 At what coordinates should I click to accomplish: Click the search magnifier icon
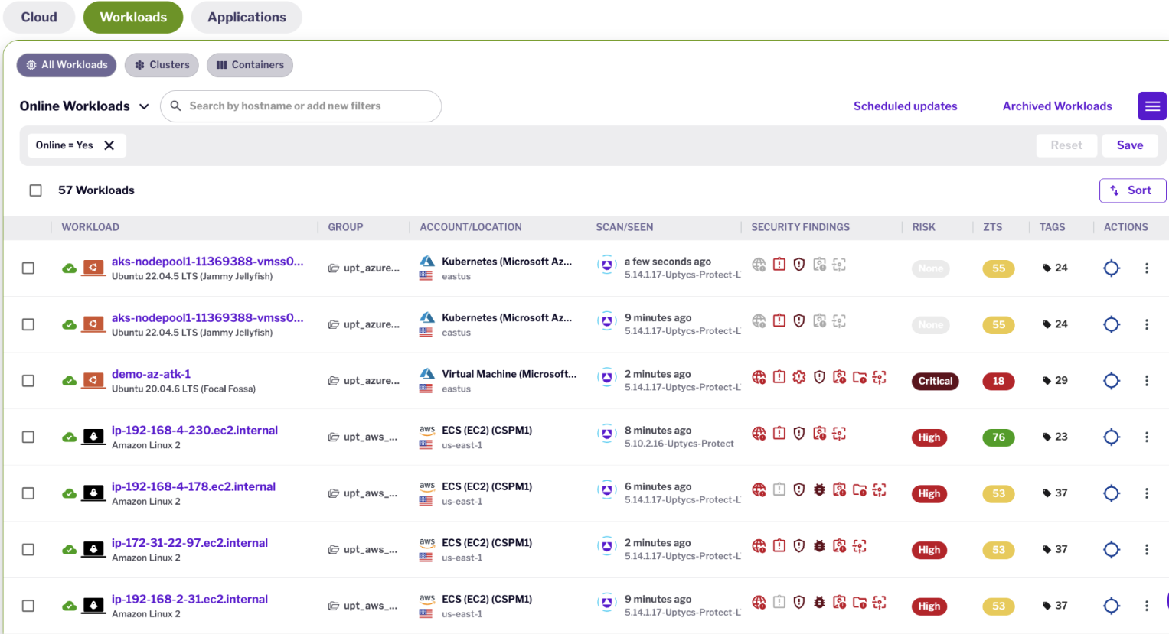pyautogui.click(x=175, y=106)
